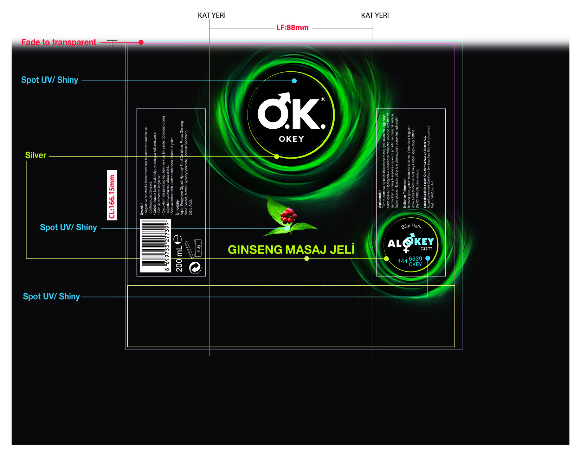Click the red dot marker after Fade to transparent

click(x=141, y=42)
